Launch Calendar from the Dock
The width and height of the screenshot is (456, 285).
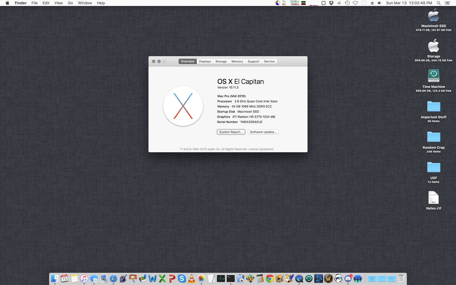[x=65, y=278]
